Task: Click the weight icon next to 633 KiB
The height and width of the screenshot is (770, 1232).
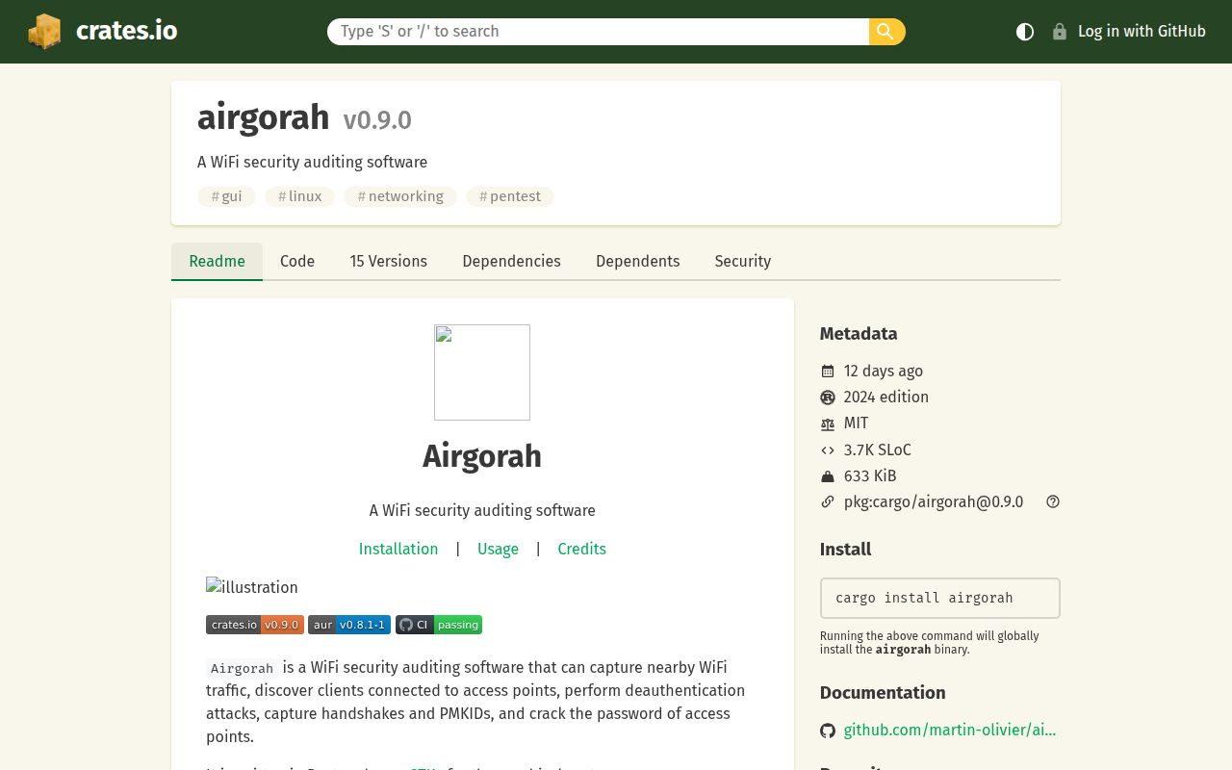Action: (828, 476)
